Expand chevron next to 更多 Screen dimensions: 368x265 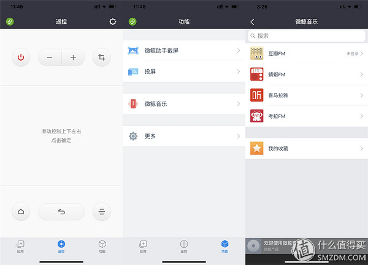tap(239, 136)
